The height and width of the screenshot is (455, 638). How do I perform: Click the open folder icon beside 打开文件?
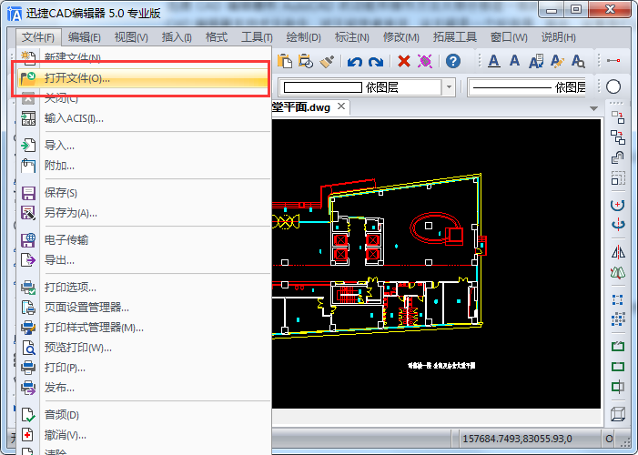28,78
